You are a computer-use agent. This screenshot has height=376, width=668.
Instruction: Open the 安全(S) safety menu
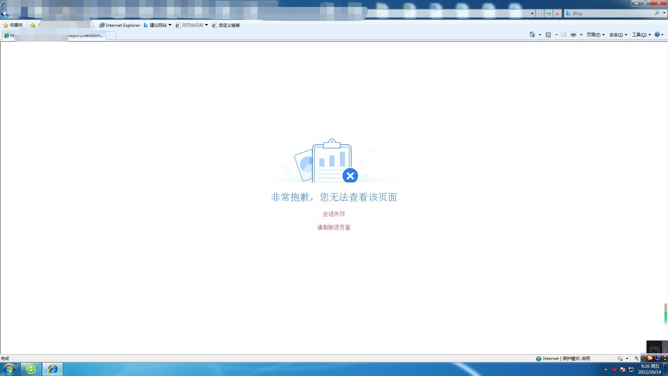(618, 34)
